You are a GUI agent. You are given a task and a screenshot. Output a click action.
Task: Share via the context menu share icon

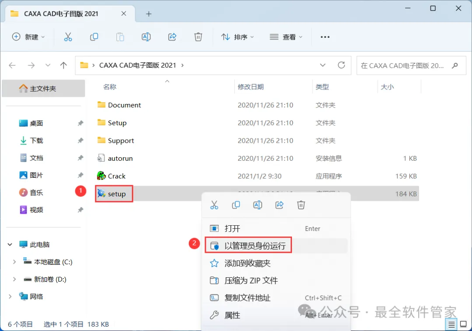tap(279, 205)
